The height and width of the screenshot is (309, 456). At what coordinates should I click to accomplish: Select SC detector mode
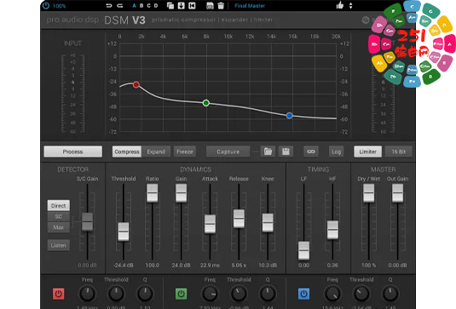click(x=59, y=217)
